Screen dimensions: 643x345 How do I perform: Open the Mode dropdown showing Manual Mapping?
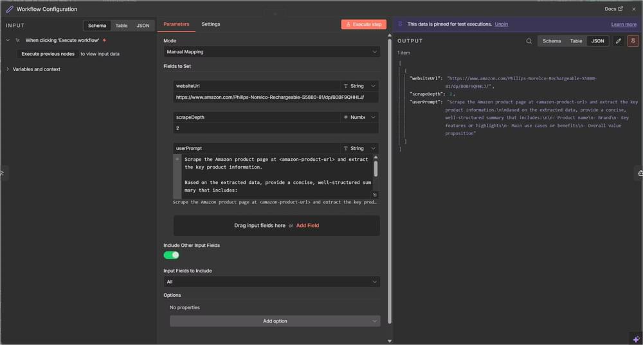(x=271, y=52)
